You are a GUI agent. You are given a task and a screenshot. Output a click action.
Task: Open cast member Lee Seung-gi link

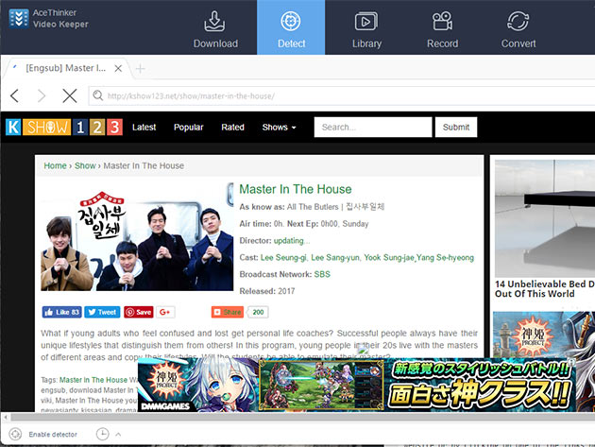283,257
